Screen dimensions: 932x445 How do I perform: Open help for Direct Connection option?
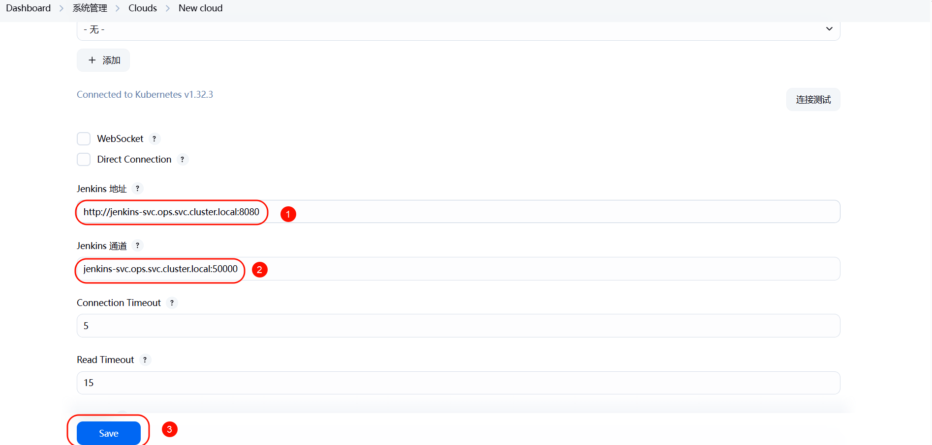tap(182, 160)
